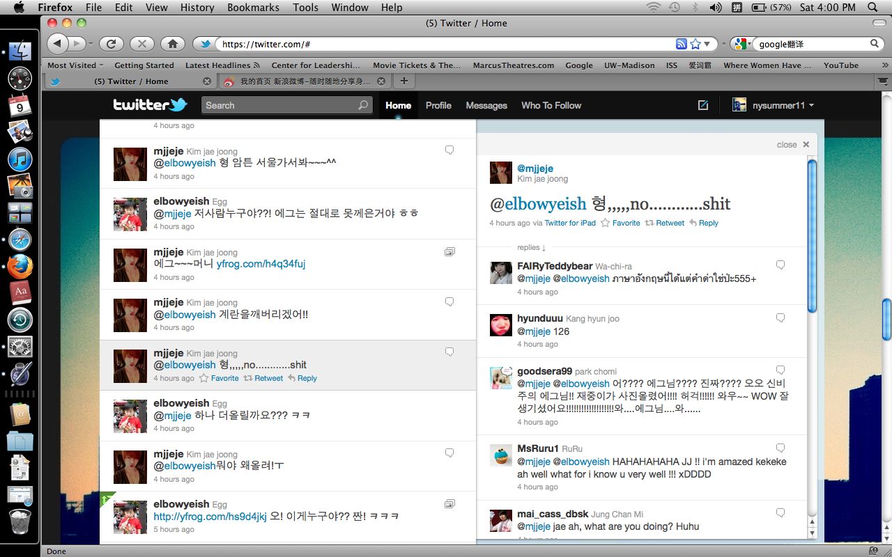This screenshot has width=892, height=557.
Task: Open the yfrog.com/hs9d4jkj link
Action: [x=210, y=517]
